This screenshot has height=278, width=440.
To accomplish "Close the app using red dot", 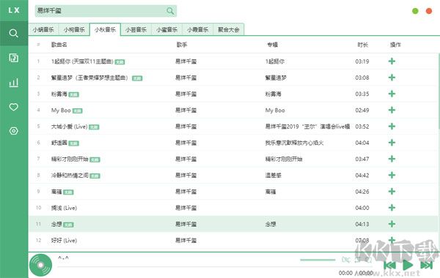I will tap(429, 11).
